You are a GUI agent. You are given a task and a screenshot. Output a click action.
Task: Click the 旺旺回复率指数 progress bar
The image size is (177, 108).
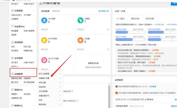[x=163, y=32]
